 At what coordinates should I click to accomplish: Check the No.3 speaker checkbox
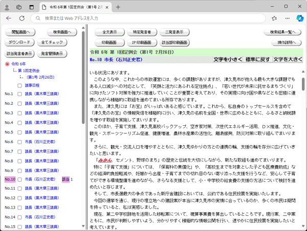pyautogui.click(x=19, y=113)
